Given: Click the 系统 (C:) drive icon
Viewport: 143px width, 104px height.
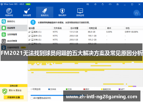Looking at the screenshot, I should pyautogui.click(x=32, y=32).
